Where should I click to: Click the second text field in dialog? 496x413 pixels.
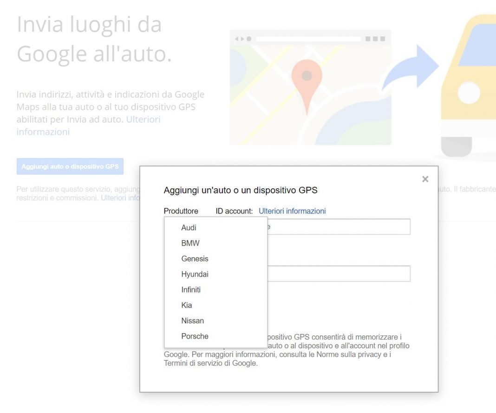pos(339,273)
